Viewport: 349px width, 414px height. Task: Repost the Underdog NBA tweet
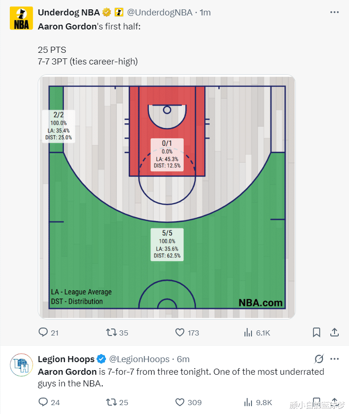(111, 332)
